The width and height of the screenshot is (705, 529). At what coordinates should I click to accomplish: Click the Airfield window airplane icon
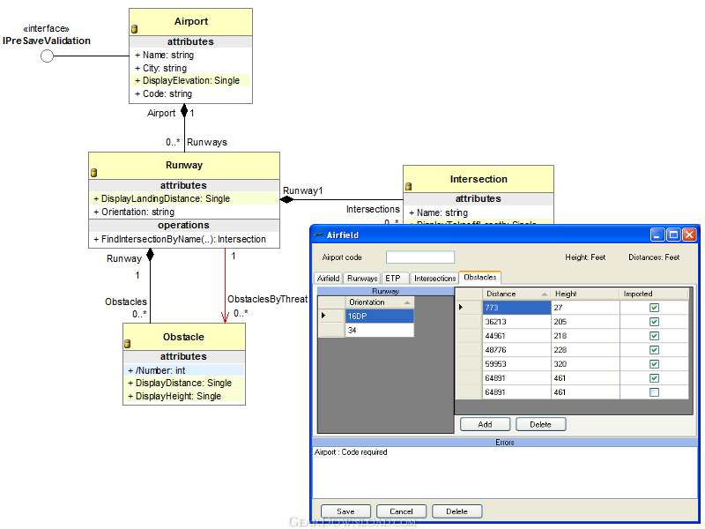(319, 235)
